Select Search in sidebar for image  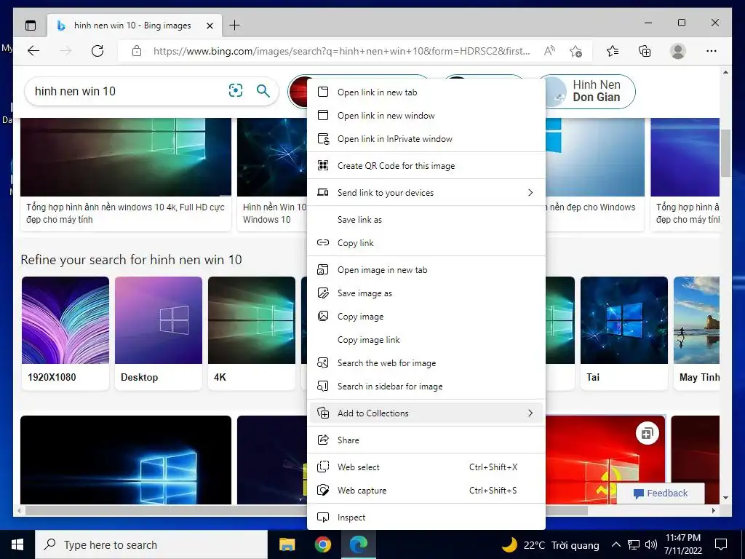[x=426, y=386]
